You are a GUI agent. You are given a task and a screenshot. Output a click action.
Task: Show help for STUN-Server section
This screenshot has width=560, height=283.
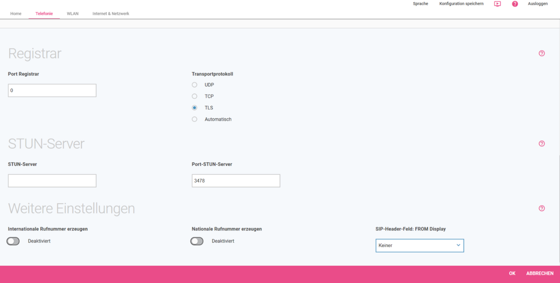click(x=542, y=144)
